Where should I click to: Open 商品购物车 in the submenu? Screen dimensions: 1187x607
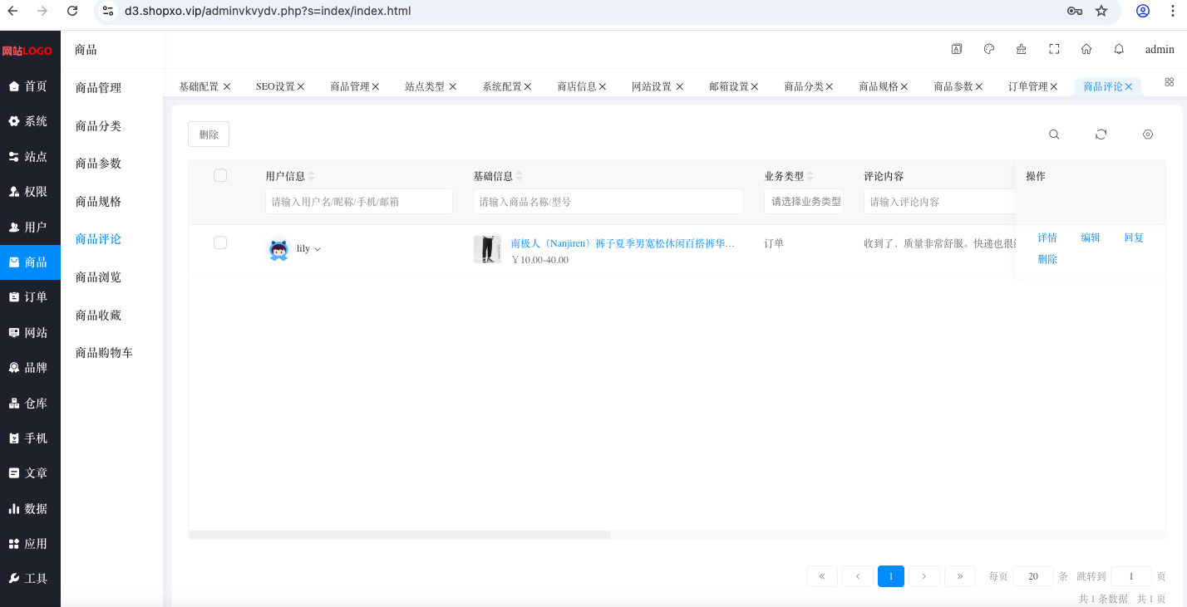pyautogui.click(x=104, y=353)
